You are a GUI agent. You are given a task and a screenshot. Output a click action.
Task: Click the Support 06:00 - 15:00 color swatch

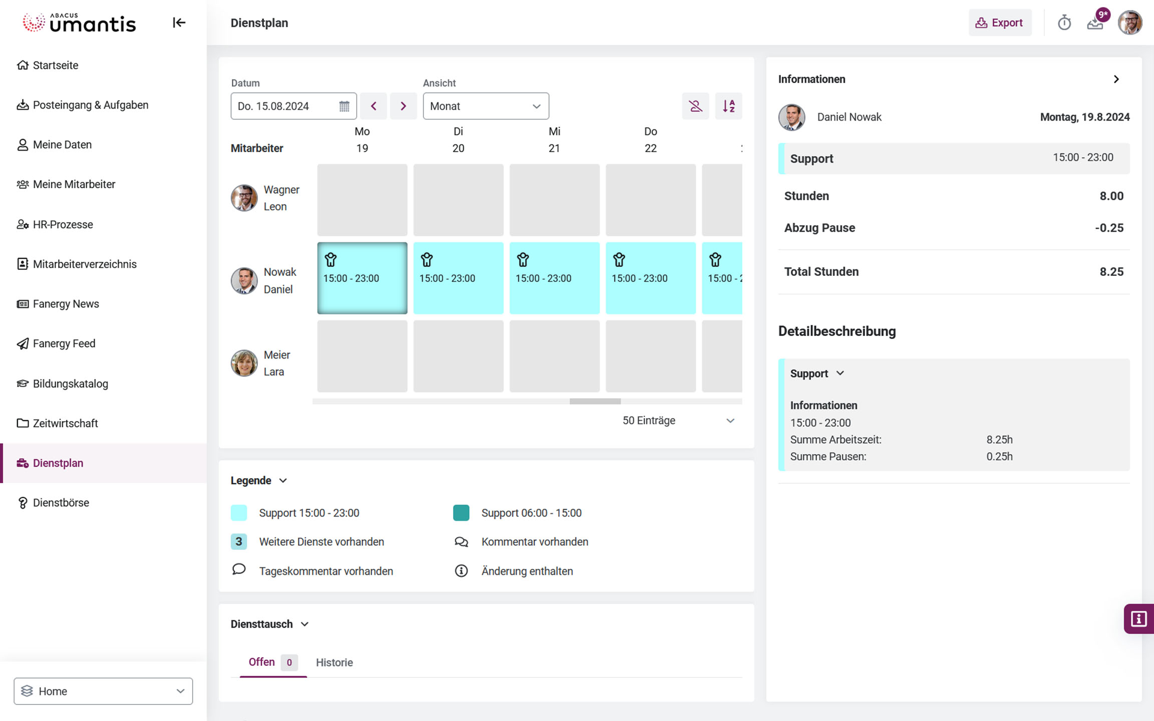[461, 513]
